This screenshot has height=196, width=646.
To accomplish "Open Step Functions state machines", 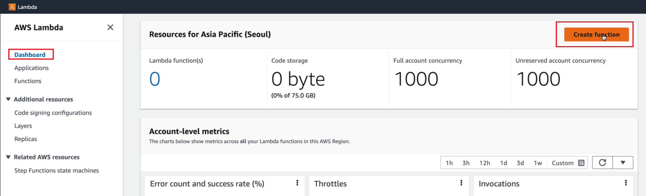I will coord(57,171).
